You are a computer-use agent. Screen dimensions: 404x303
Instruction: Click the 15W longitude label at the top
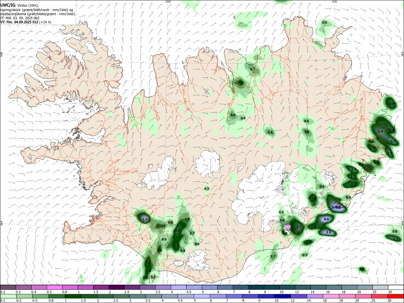click(x=334, y=2)
